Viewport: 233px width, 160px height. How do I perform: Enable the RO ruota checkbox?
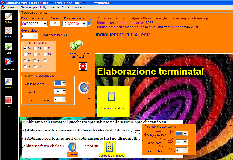pos(35,61)
